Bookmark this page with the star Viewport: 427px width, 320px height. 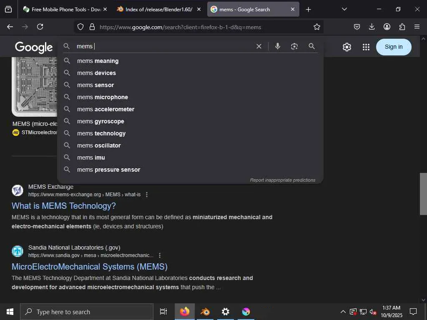point(317,27)
